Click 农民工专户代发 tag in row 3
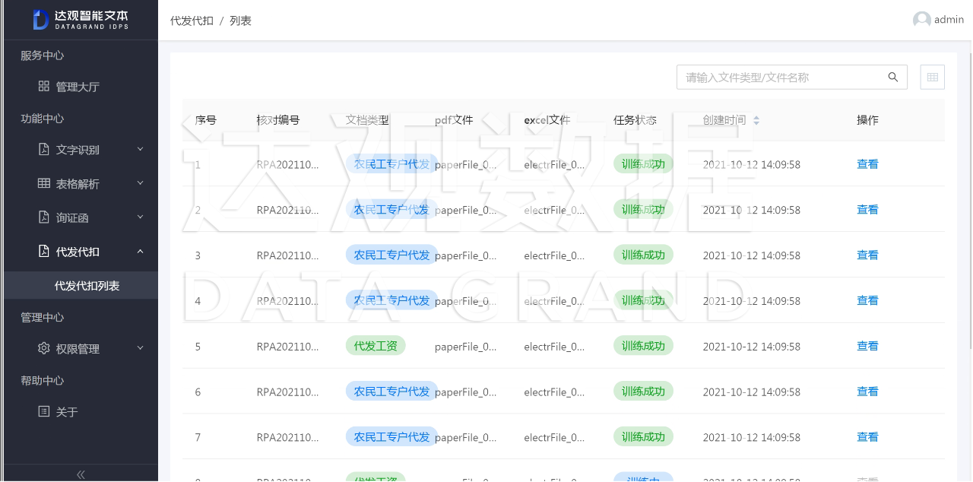The height and width of the screenshot is (482, 973). 391,255
